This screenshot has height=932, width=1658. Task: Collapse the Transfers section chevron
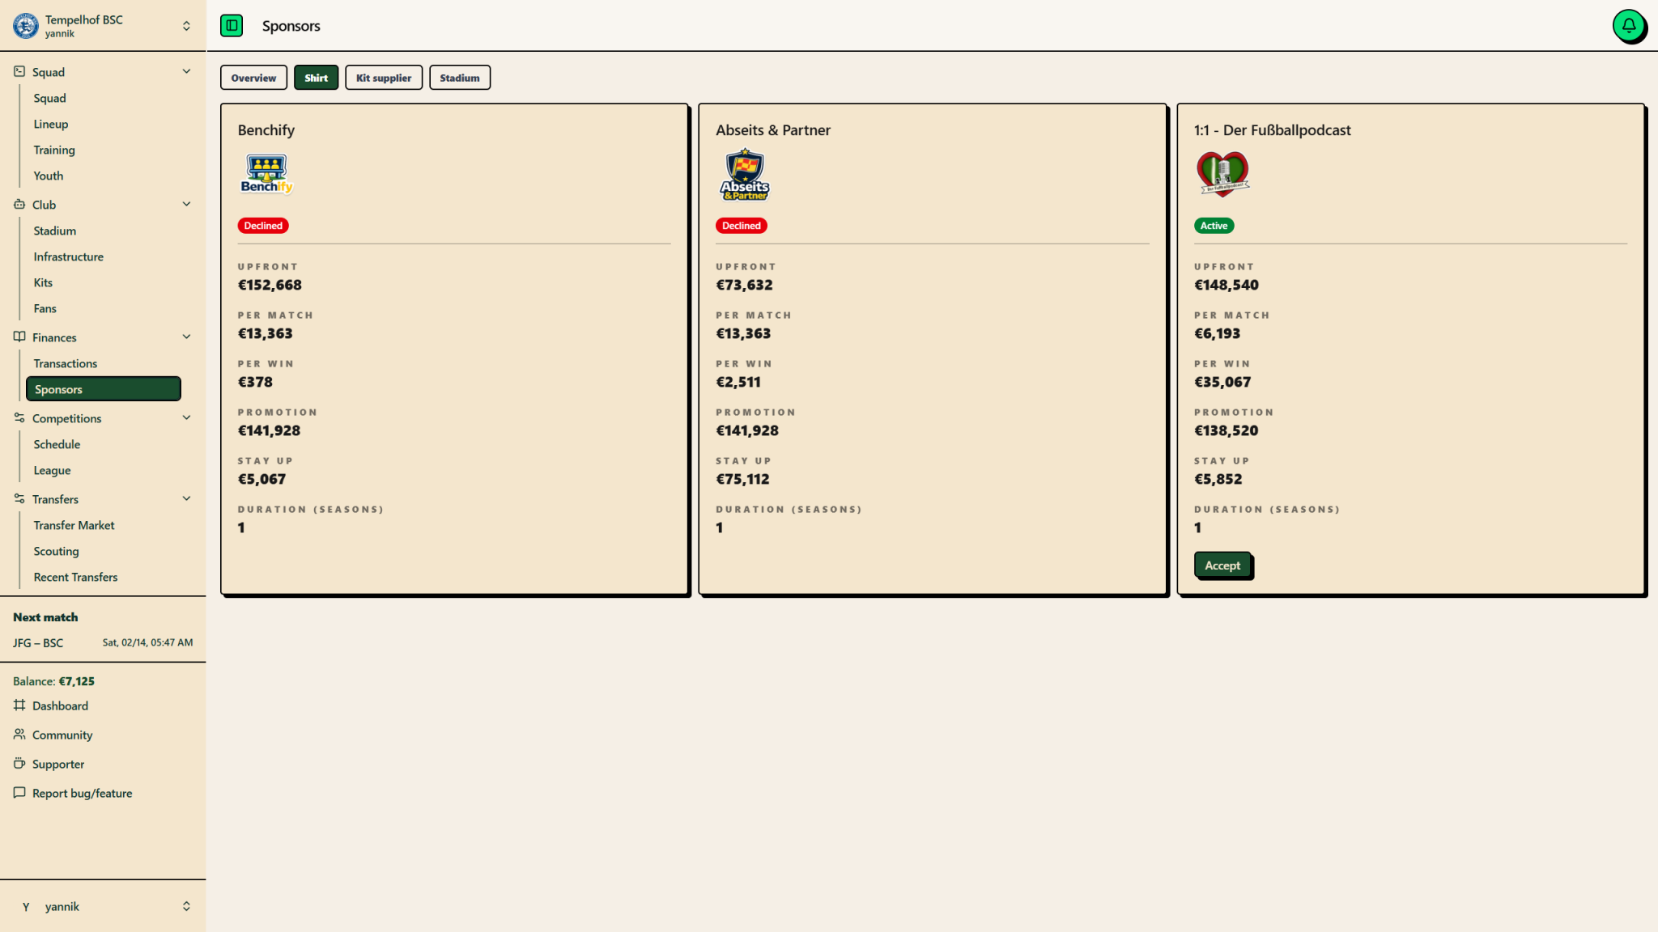coord(186,498)
